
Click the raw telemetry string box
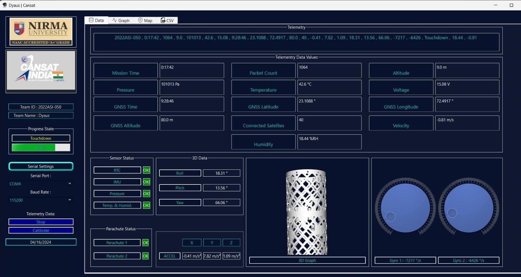point(296,42)
